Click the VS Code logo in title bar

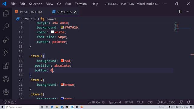tap(4, 4)
